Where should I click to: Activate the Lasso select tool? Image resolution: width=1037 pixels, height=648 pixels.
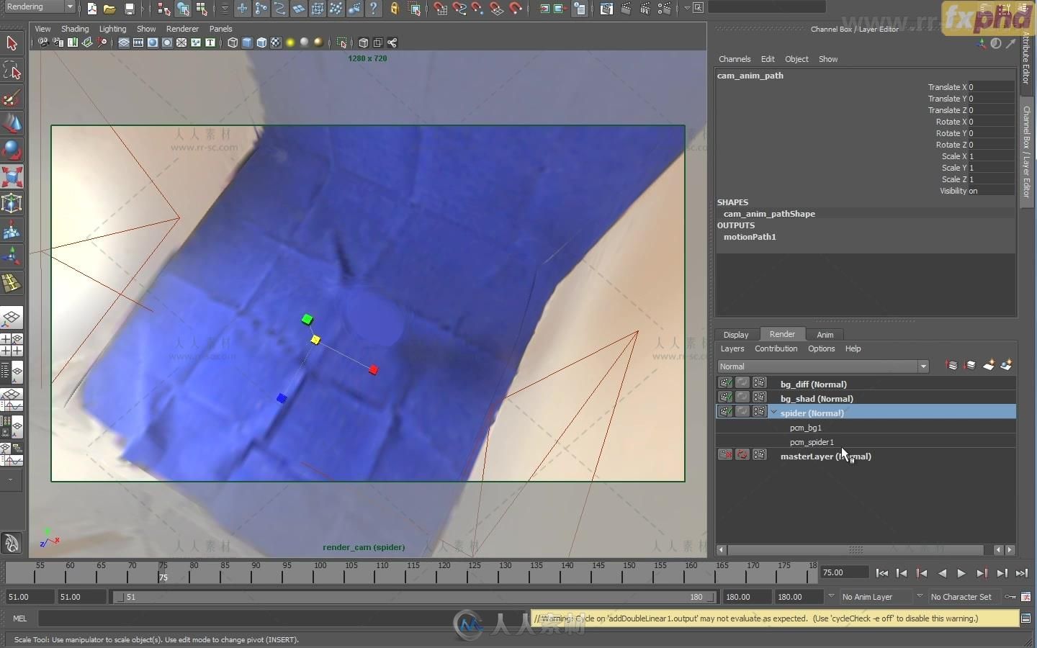[x=12, y=71]
